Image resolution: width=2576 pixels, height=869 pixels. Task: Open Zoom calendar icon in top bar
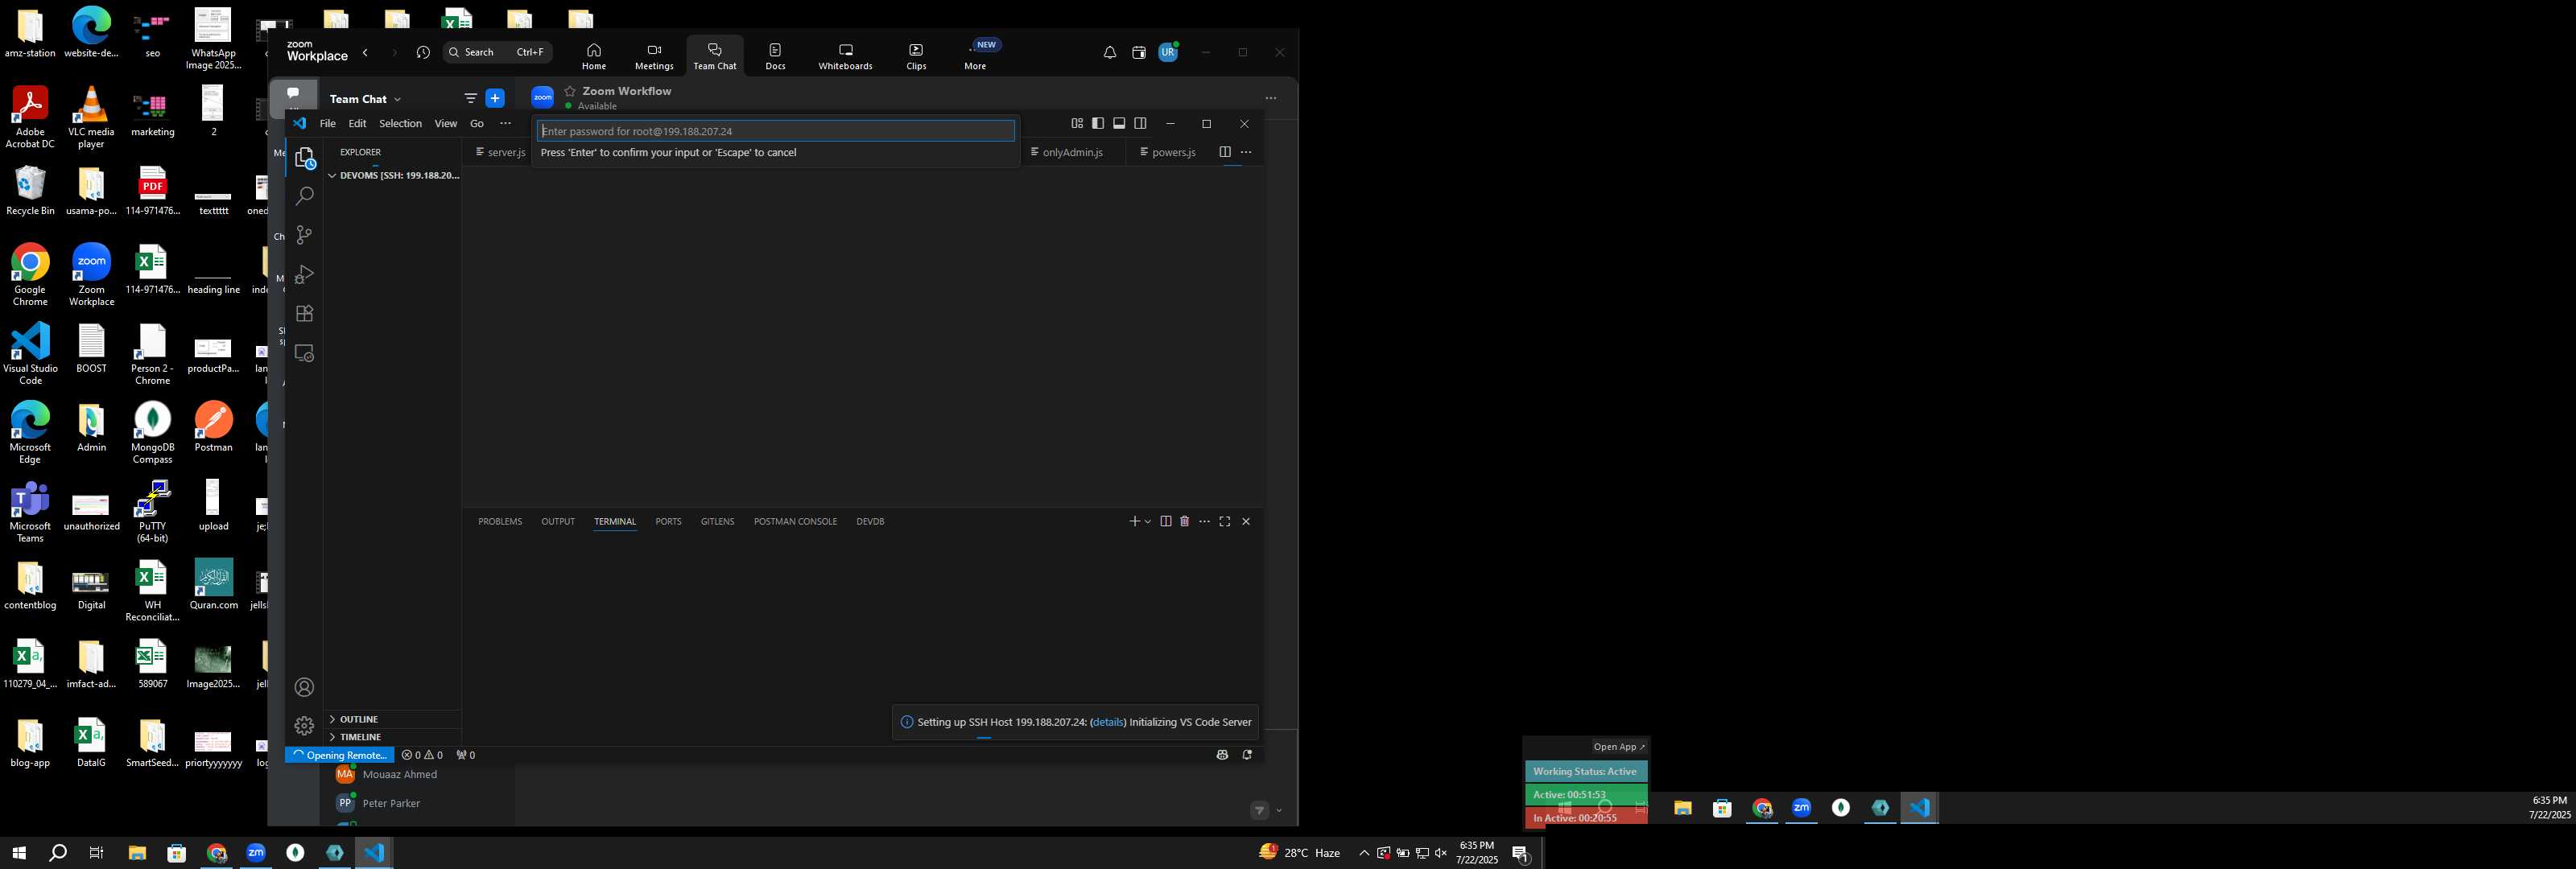point(1139,53)
